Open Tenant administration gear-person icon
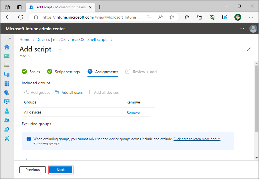 7,129
